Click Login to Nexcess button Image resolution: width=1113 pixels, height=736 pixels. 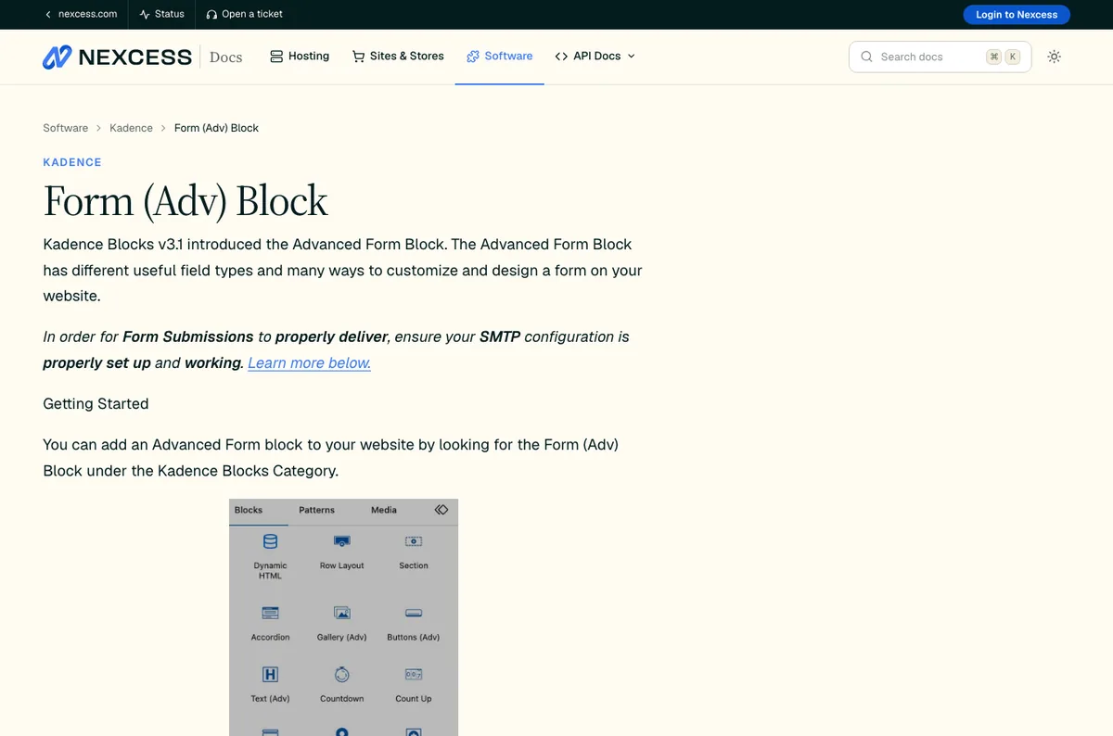click(x=1017, y=14)
